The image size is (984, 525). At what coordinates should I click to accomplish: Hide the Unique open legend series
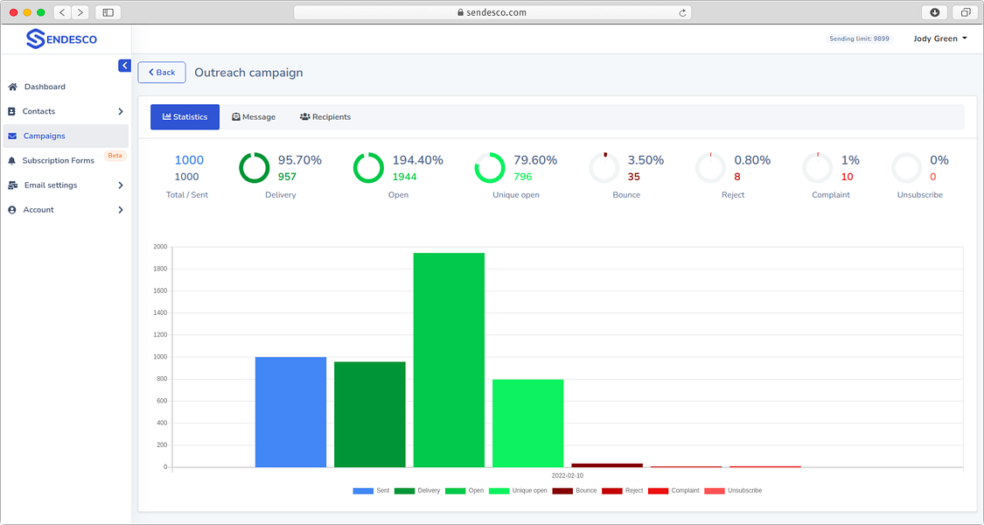(519, 491)
